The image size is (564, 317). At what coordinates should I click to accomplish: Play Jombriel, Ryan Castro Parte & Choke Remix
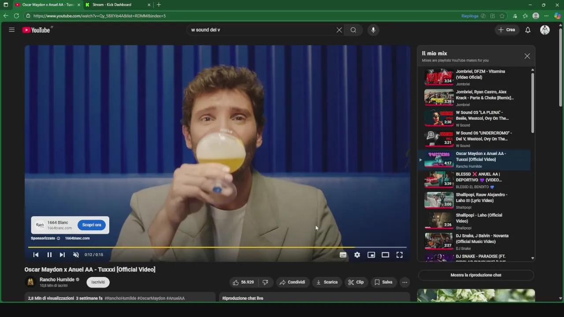[x=474, y=98]
